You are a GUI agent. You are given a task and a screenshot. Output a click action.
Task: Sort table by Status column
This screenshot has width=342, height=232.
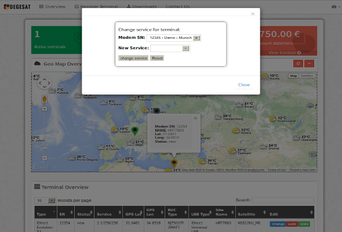click(x=85, y=212)
